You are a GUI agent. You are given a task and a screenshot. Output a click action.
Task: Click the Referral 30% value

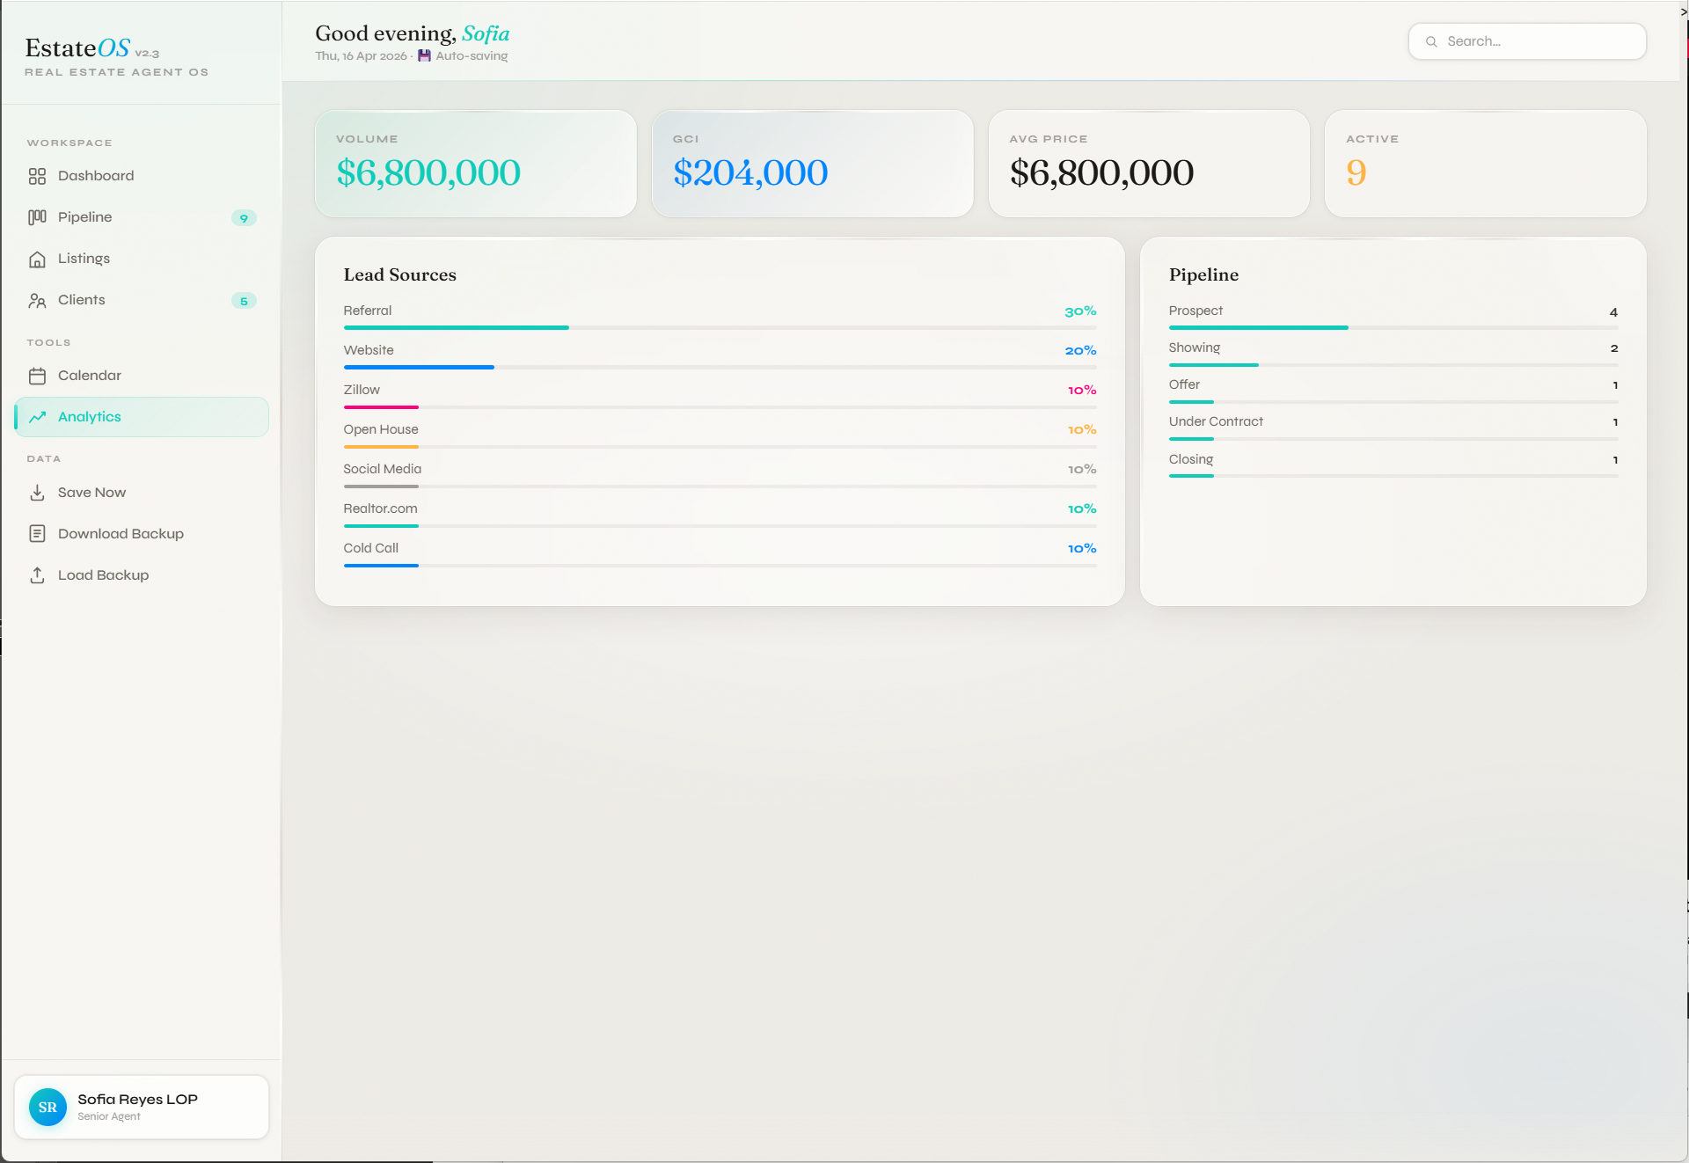[1080, 311]
